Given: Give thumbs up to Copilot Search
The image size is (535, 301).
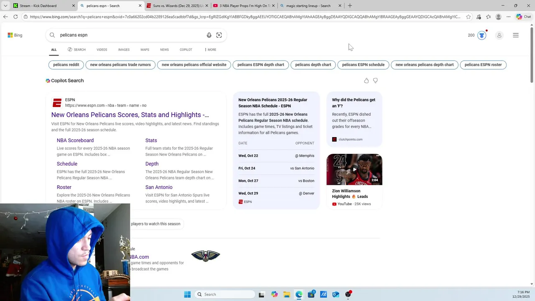Looking at the screenshot, I should pos(367,81).
